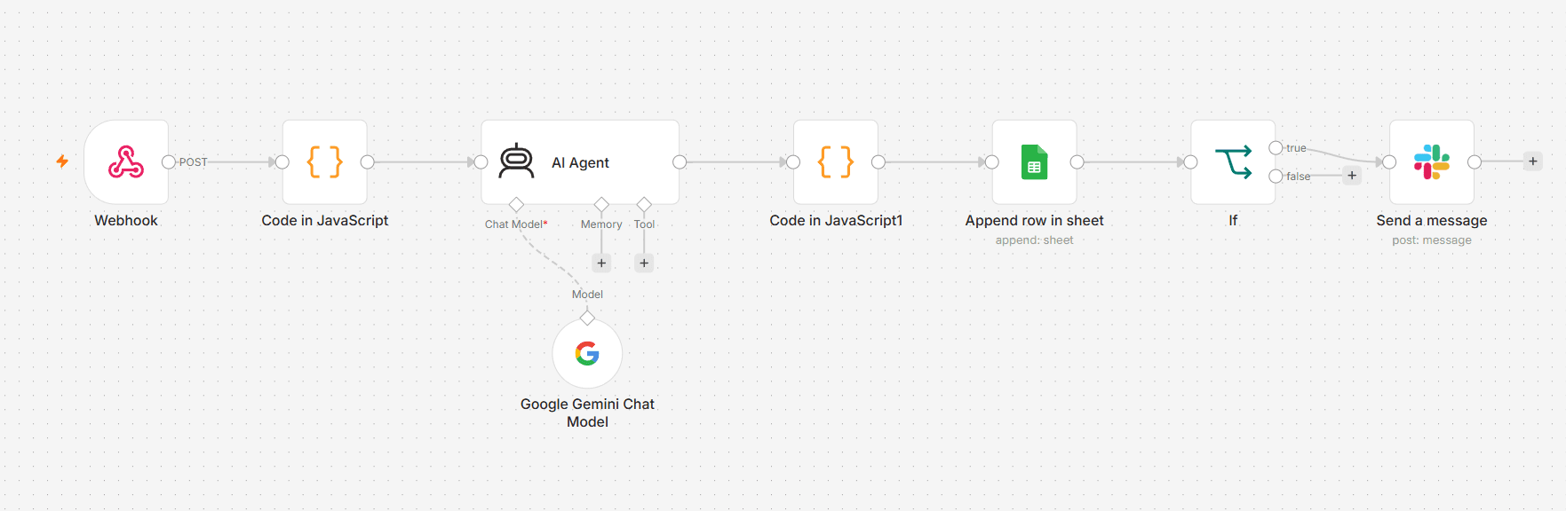Open the Webhook trigger node
Image resolution: width=1566 pixels, height=511 pixels.
click(126, 162)
